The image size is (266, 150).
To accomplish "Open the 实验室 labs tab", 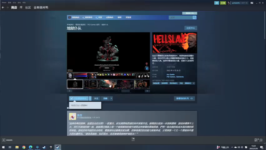I will 128,17.
